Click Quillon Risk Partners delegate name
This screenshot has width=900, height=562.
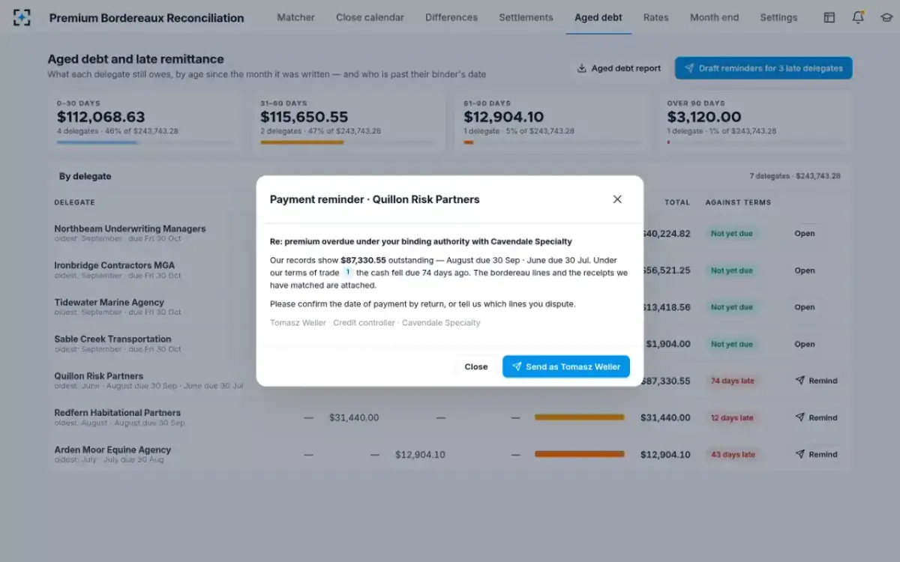(x=98, y=376)
